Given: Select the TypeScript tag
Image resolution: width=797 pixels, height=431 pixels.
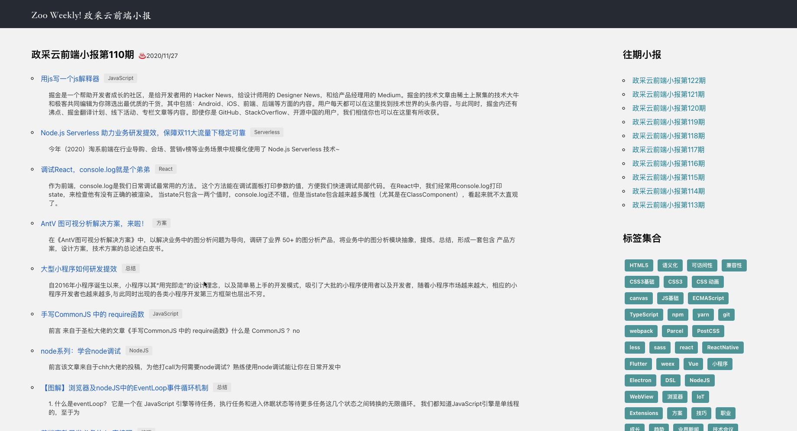Looking at the screenshot, I should pyautogui.click(x=644, y=314).
